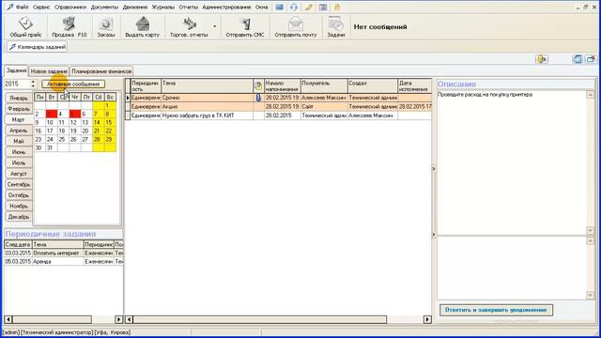Select day 14 in the March calendar
This screenshot has height=338, width=601.
[98, 122]
